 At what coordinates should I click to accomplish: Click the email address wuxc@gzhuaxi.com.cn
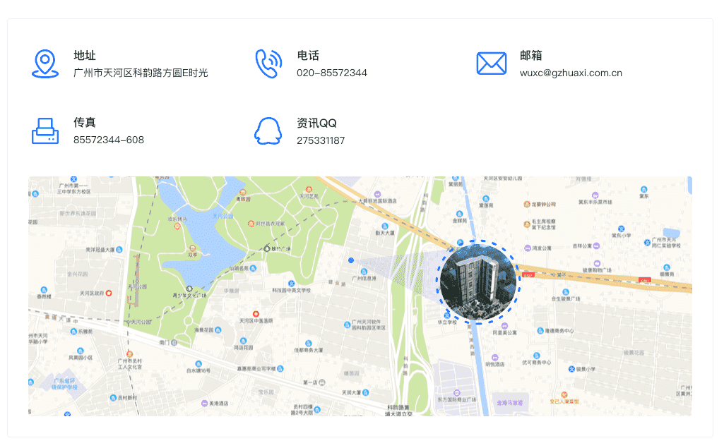click(571, 73)
